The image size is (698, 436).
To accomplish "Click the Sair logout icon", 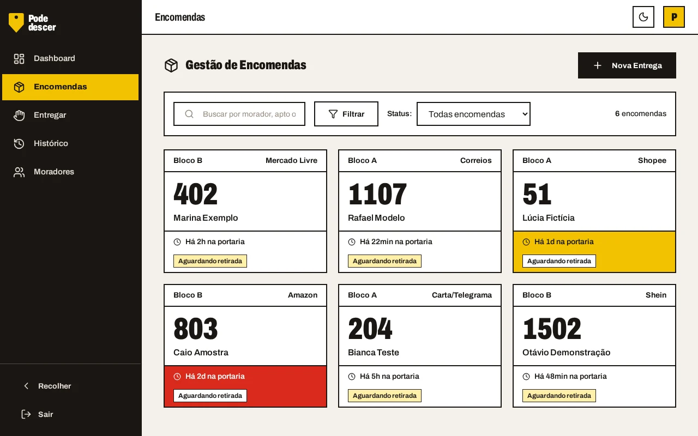I will tap(26, 414).
